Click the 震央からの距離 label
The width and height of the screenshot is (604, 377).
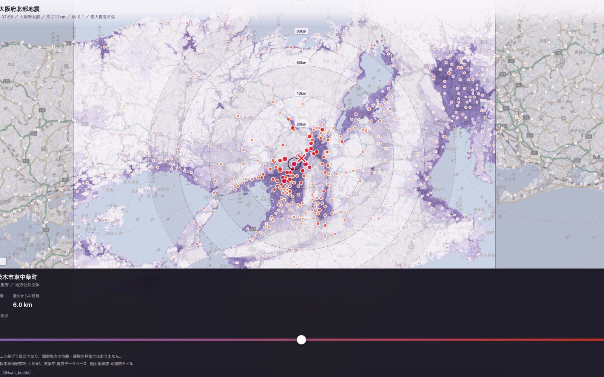click(26, 296)
